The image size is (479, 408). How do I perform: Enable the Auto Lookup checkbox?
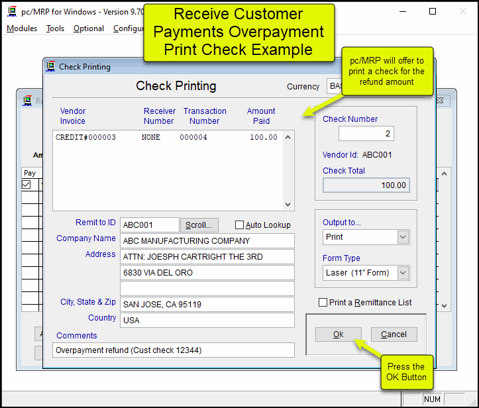coord(240,225)
